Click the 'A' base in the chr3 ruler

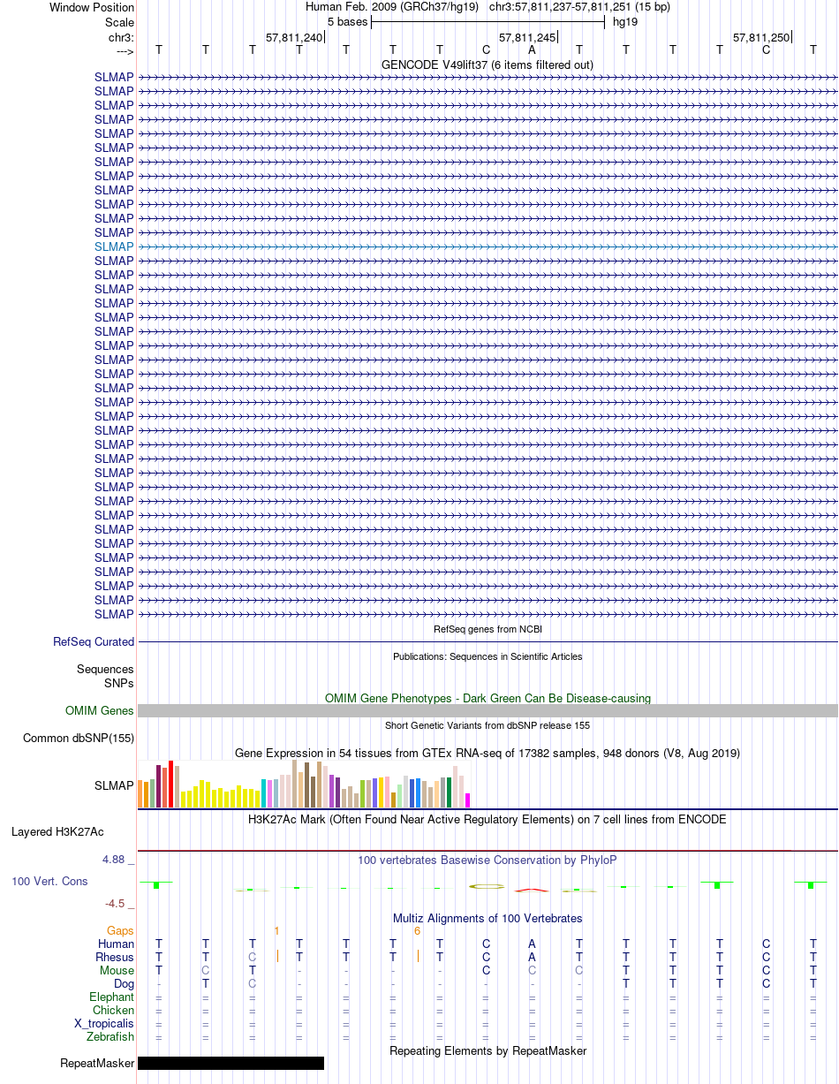click(532, 50)
